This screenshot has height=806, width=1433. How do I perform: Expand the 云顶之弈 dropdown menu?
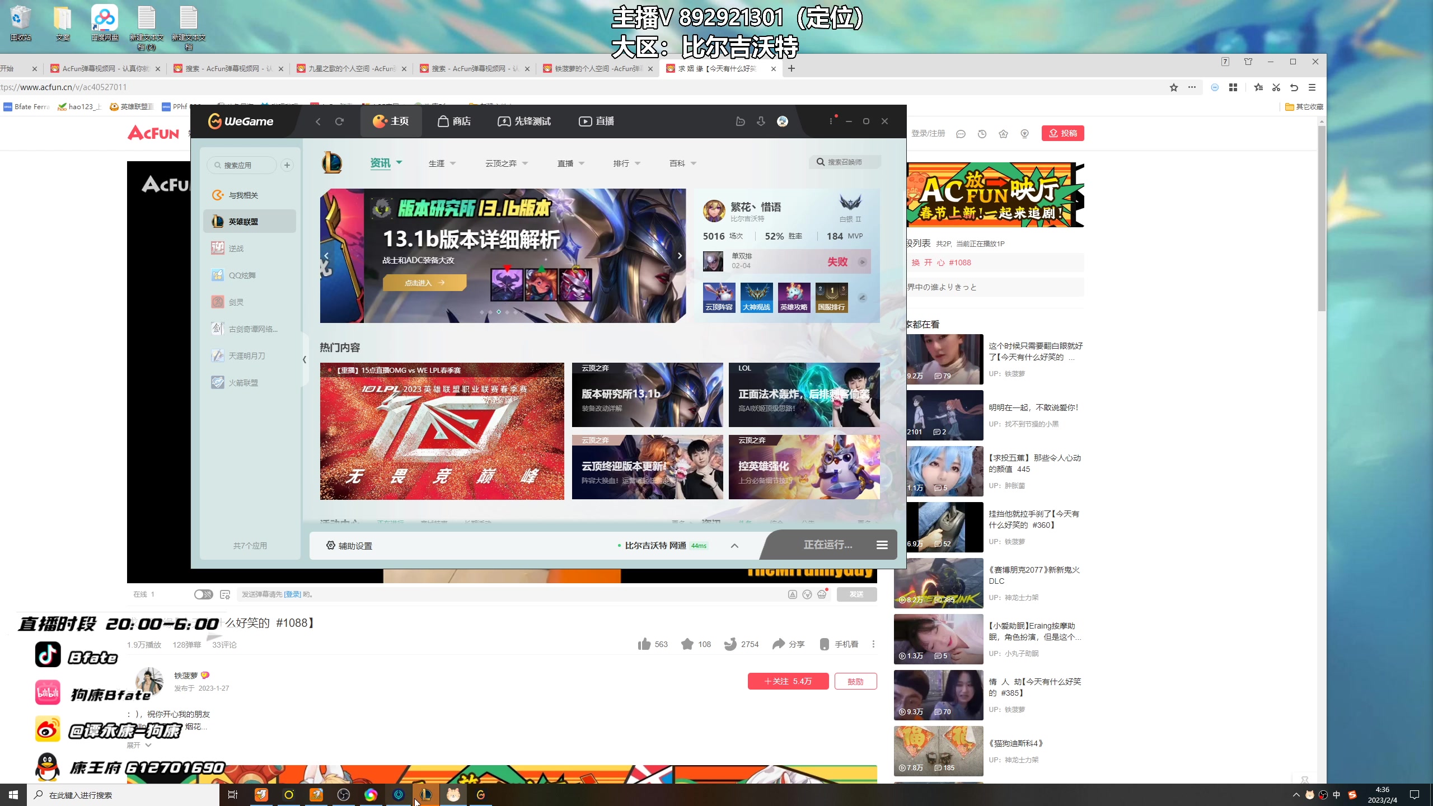coord(506,163)
